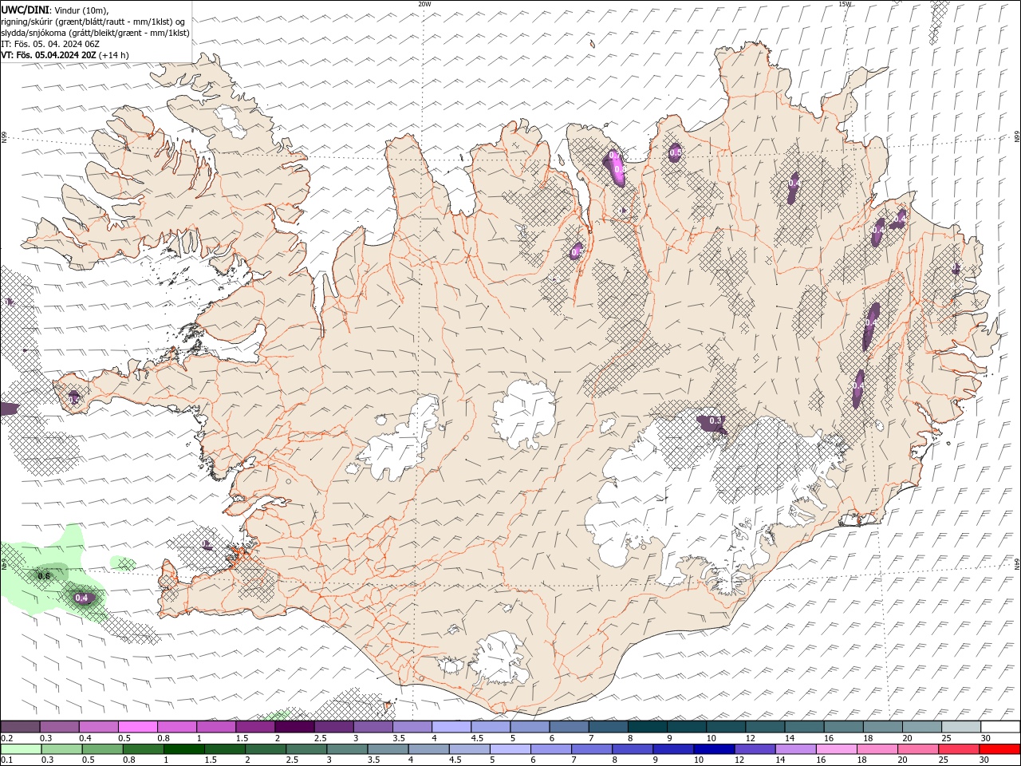Select the 30 white swatch in the upper color bar
The image size is (1021, 766).
1000,727
